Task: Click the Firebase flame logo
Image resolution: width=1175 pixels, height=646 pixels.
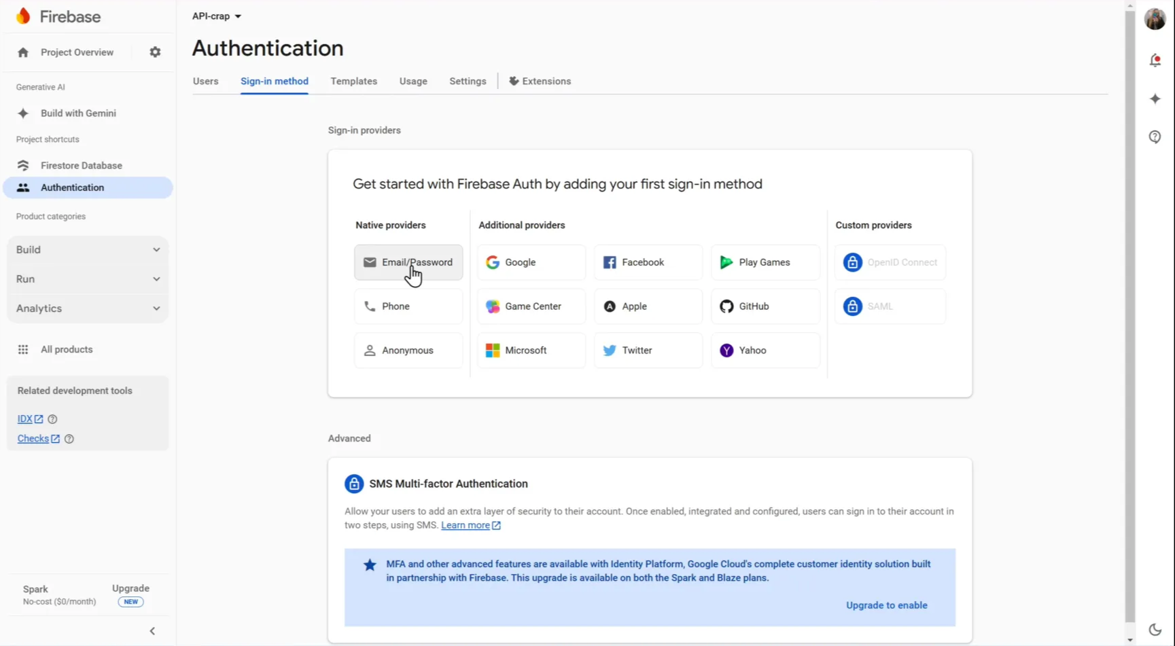Action: point(23,16)
